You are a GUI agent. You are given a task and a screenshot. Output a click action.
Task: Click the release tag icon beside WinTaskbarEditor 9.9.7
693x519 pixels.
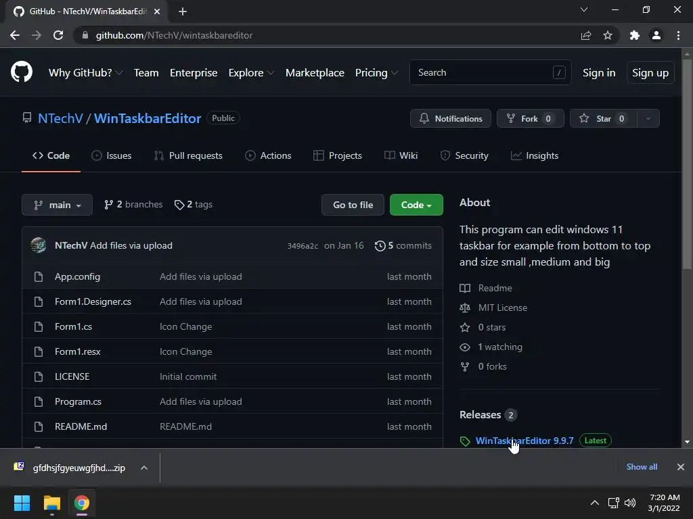[x=465, y=441]
